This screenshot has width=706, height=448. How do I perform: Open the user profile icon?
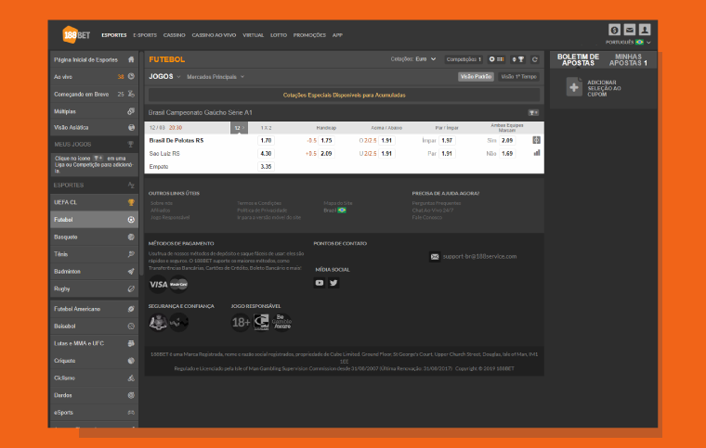645,30
